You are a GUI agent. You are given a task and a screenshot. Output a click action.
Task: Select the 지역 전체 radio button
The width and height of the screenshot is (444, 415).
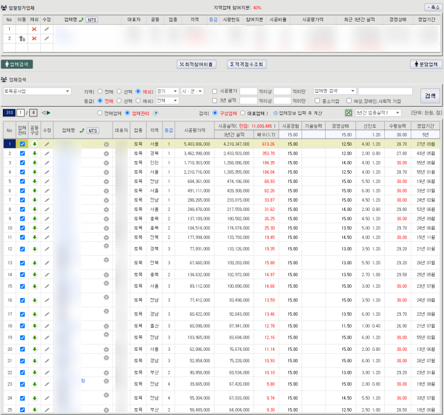coord(100,92)
